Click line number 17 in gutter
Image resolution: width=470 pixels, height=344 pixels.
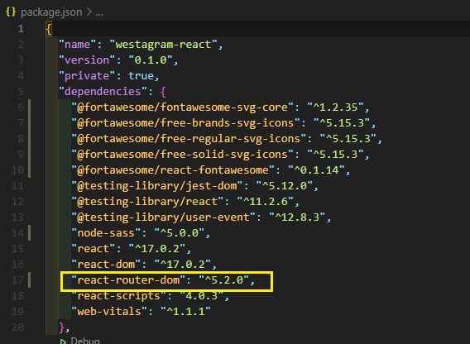click(17, 280)
